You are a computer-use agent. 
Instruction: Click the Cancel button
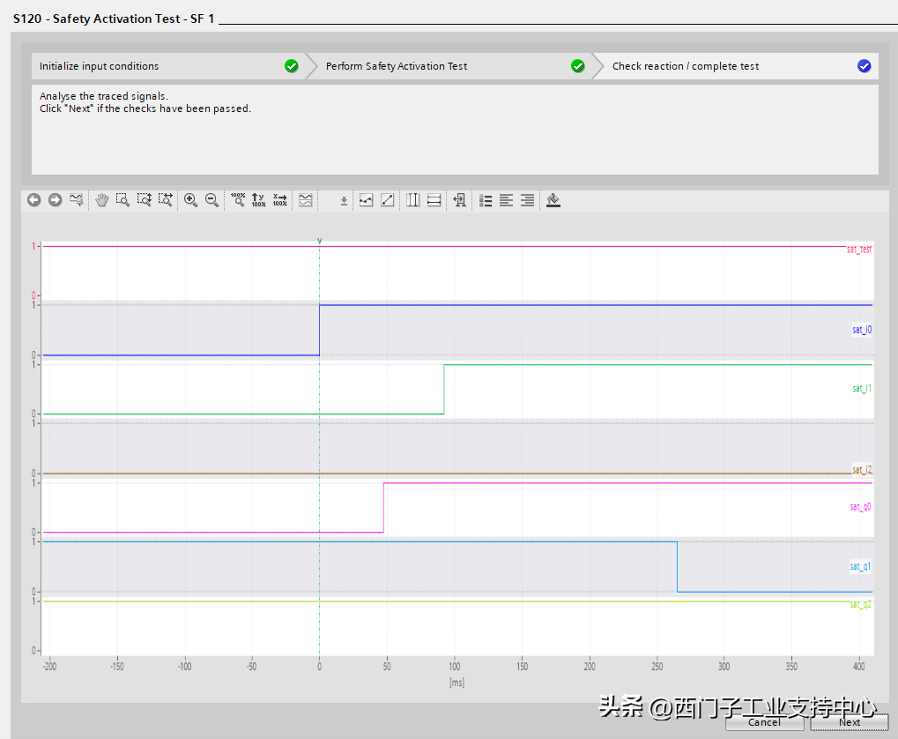click(764, 722)
